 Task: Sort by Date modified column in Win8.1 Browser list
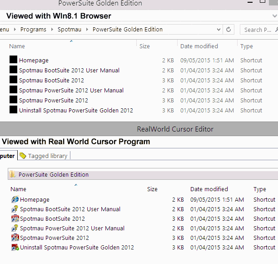(x=199, y=46)
